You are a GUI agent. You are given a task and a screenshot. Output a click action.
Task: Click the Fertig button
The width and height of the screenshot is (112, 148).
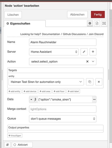98,15
